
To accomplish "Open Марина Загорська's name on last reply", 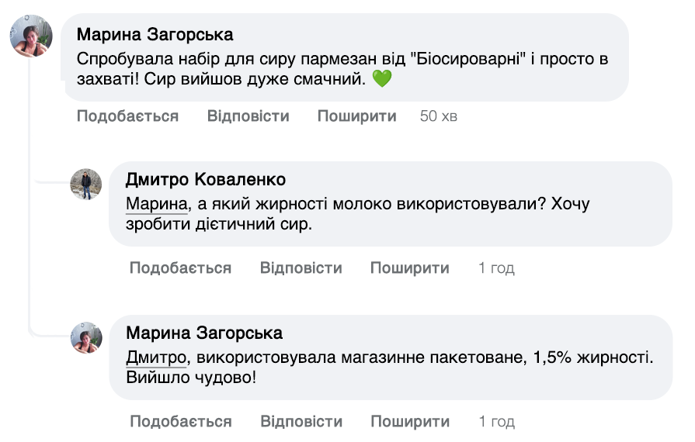I will [x=203, y=333].
